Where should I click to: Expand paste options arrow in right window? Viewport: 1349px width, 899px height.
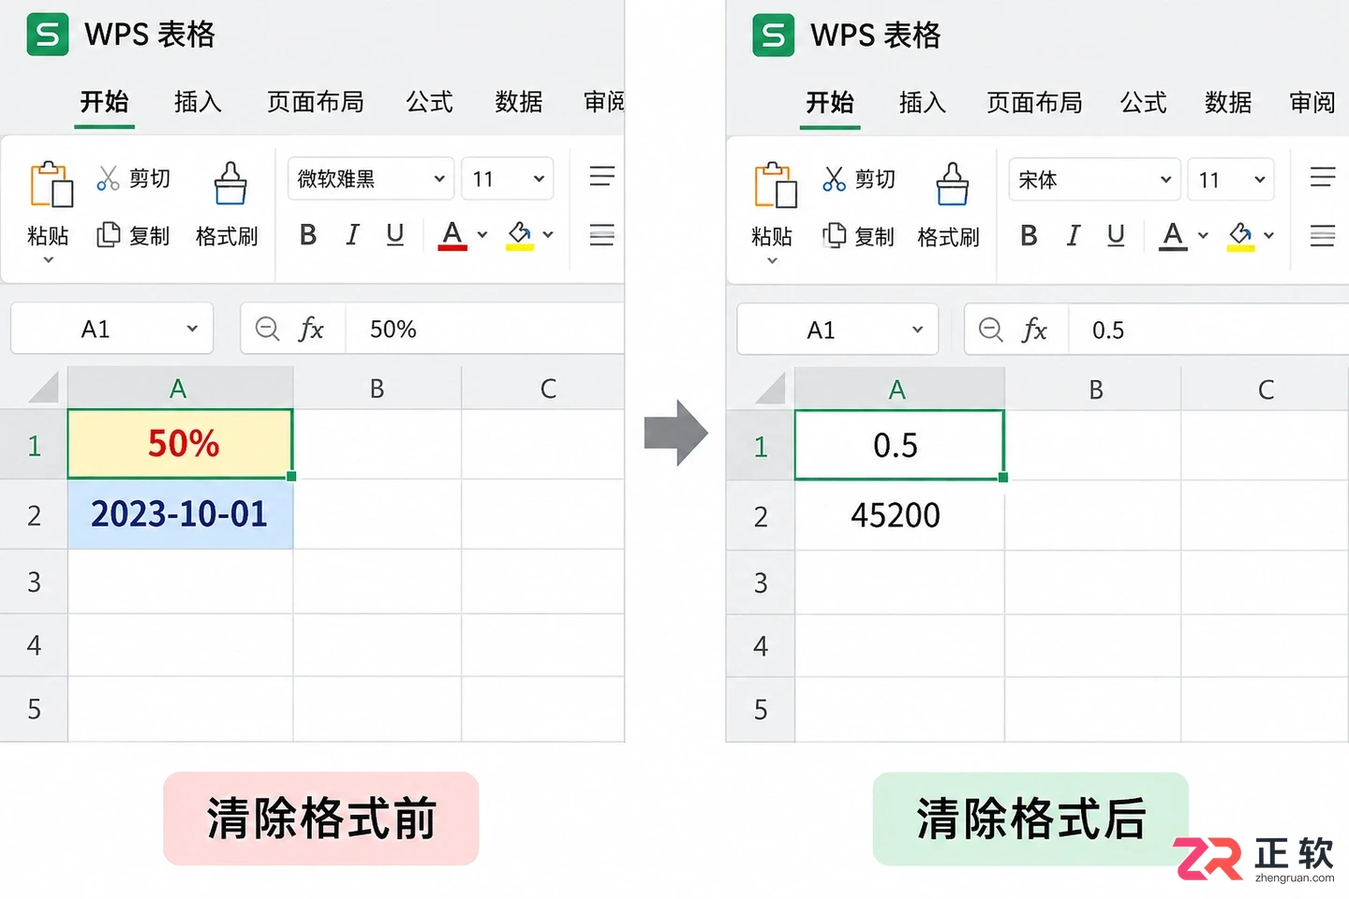click(x=773, y=260)
